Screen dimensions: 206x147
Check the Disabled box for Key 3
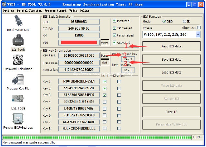tap(119, 95)
